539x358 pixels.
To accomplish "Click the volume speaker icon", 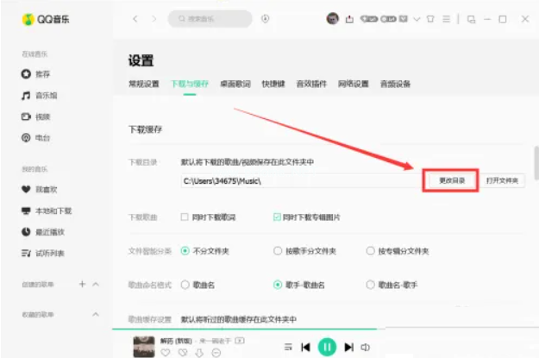I will coord(365,347).
